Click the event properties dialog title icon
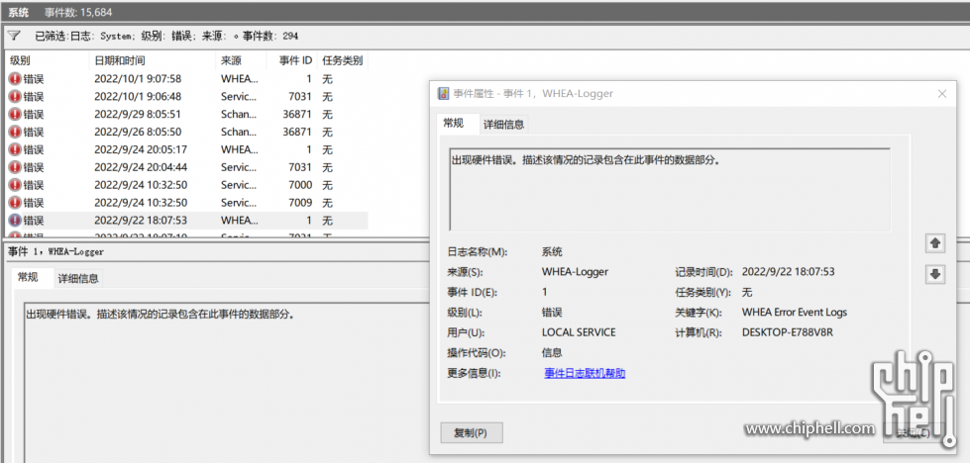Viewport: 970px width, 463px height. pyautogui.click(x=443, y=94)
